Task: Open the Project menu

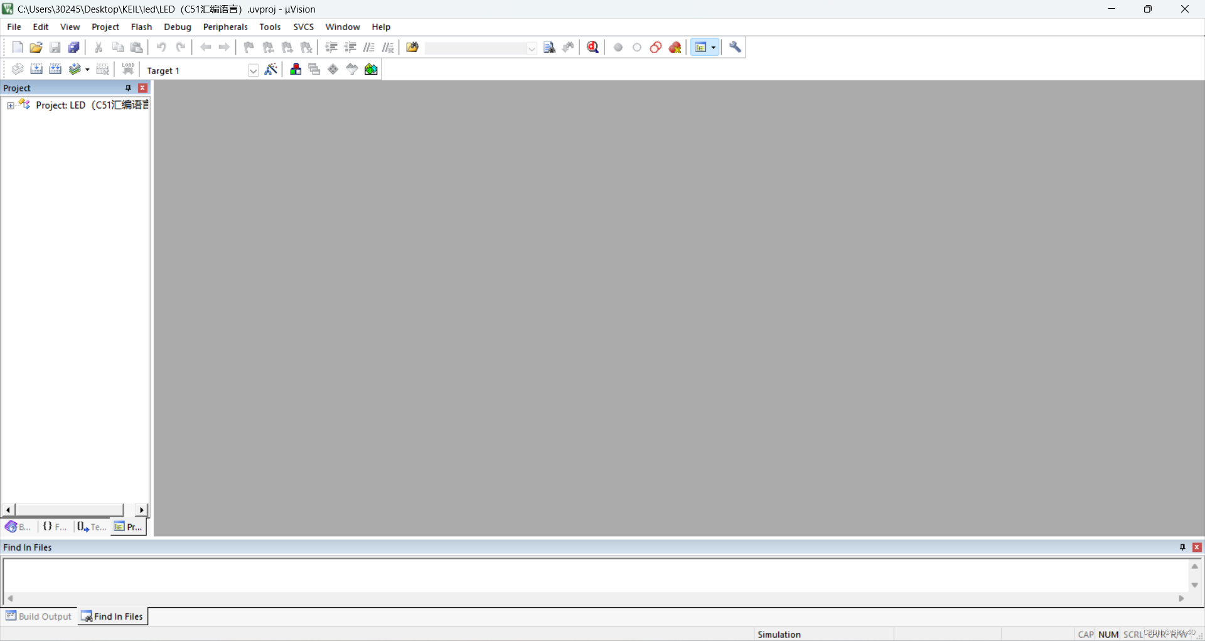Action: 105,27
